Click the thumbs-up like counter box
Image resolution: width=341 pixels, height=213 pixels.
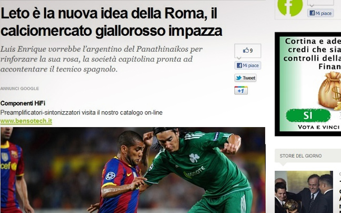(x=247, y=51)
